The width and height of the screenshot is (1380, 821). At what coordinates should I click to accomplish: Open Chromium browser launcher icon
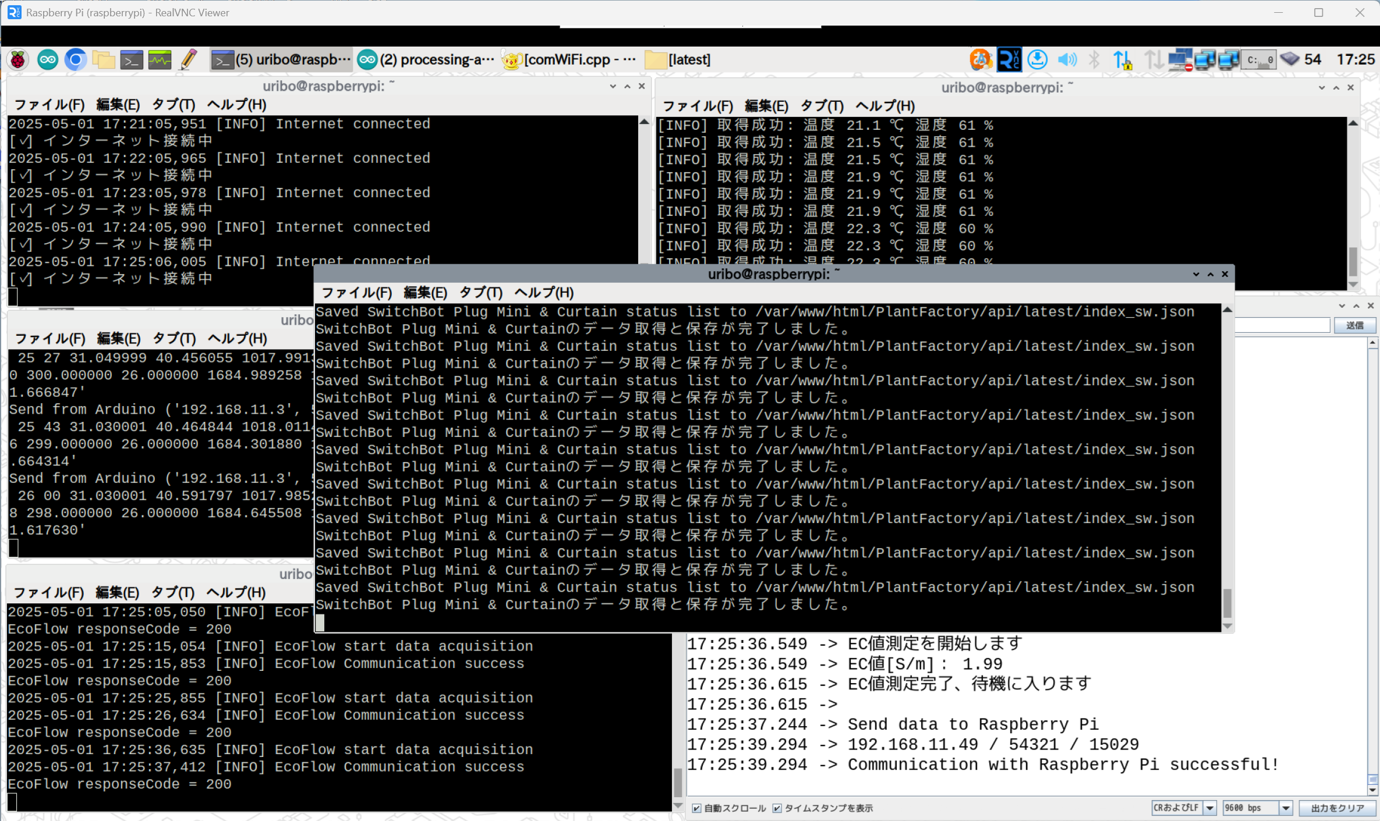click(x=76, y=59)
